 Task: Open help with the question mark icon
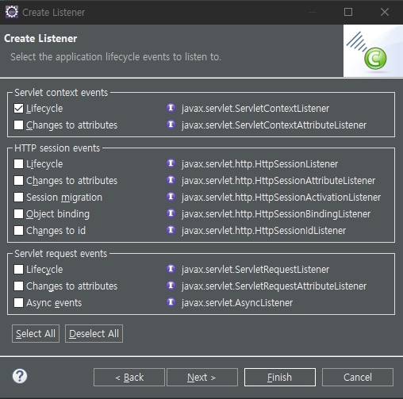[x=20, y=376]
